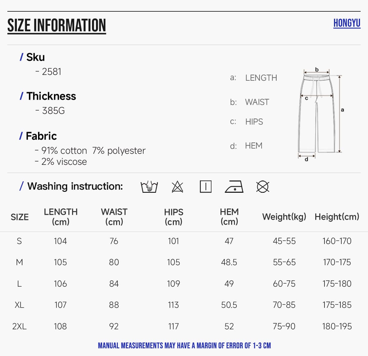Click the 'a: LENGTH' legend label
The height and width of the screenshot is (356, 368).
point(253,78)
